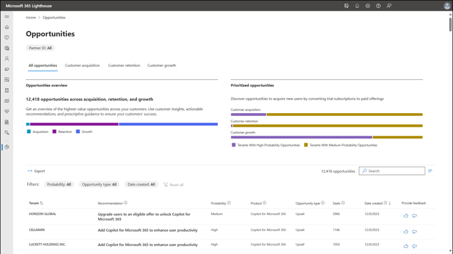Go to Home via sidebar icon
This screenshot has width=453, height=254.
click(x=6, y=27)
